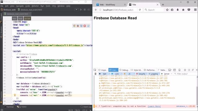The height and width of the screenshot is (111, 198).
Task: Select the Title browser tab
Action: point(144,5)
